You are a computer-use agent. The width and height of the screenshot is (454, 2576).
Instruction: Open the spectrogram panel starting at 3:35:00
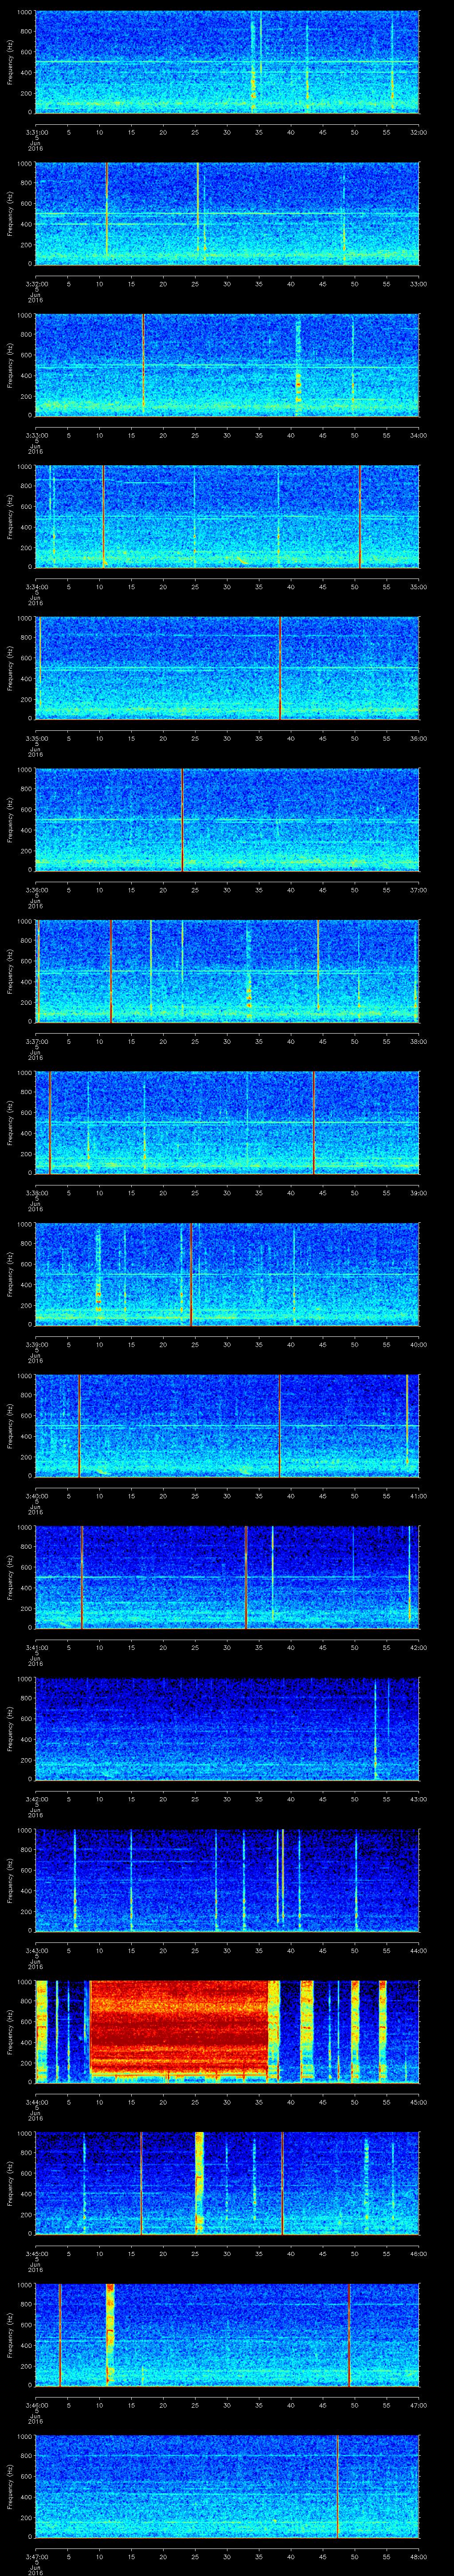tap(227, 668)
